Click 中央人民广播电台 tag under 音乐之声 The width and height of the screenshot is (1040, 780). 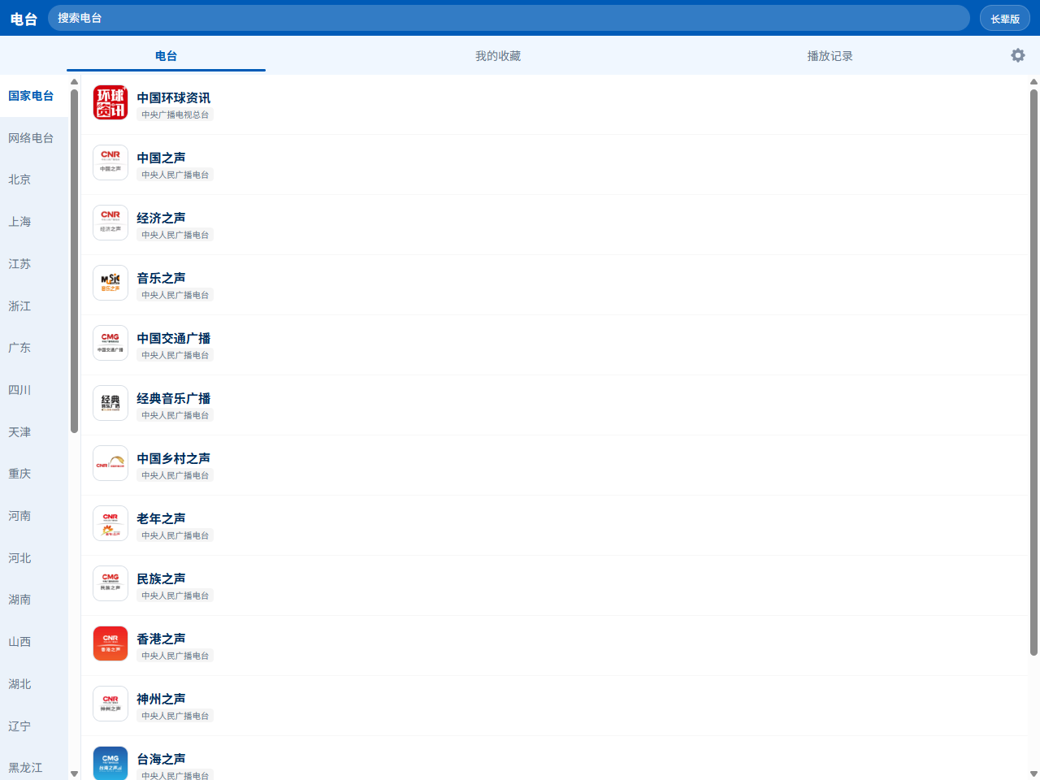coord(175,295)
